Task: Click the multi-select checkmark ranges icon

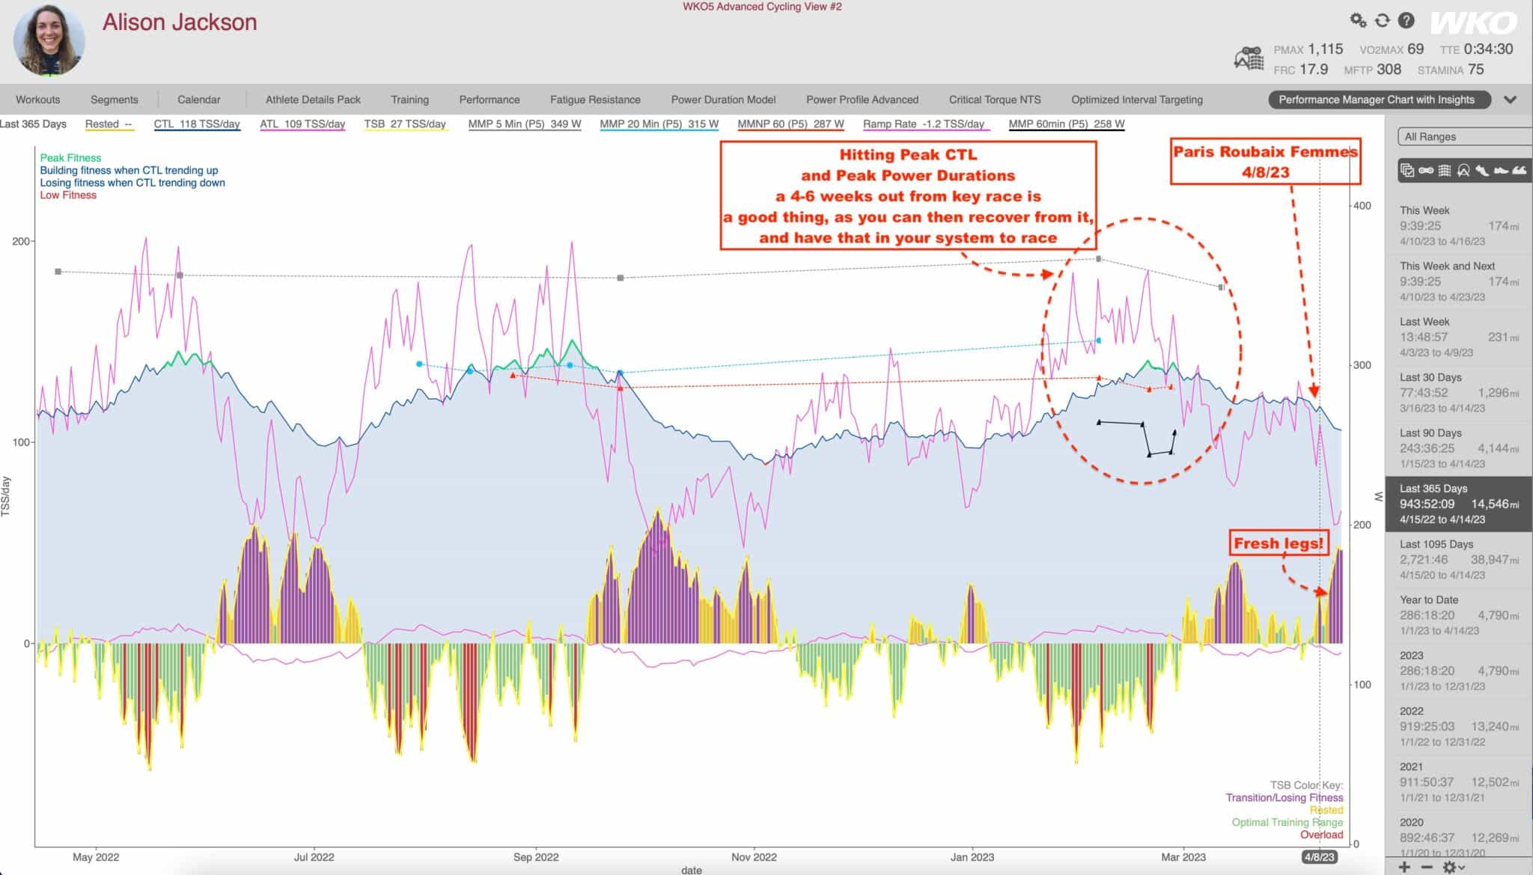Action: (1407, 171)
